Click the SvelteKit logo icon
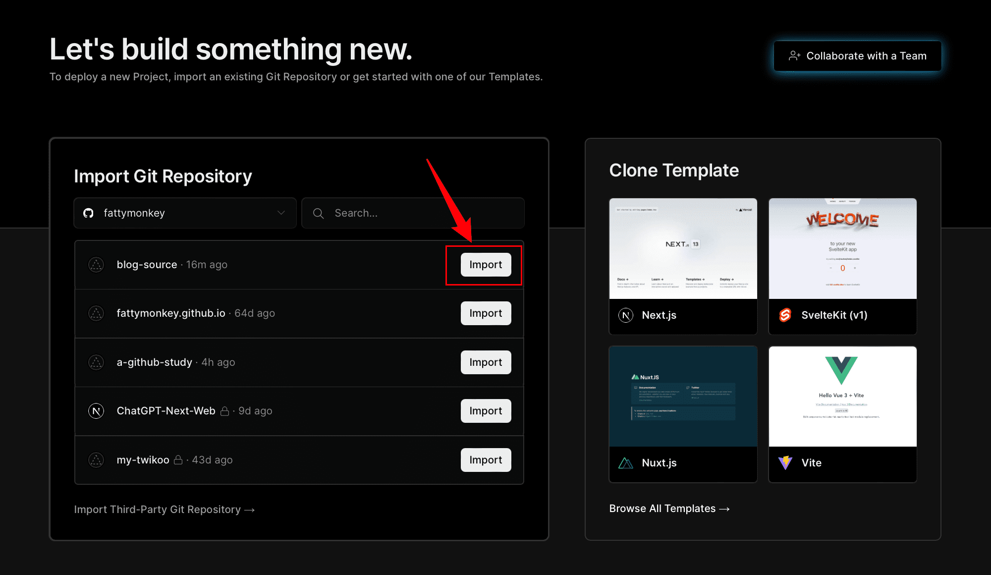The image size is (991, 575). pyautogui.click(x=785, y=315)
